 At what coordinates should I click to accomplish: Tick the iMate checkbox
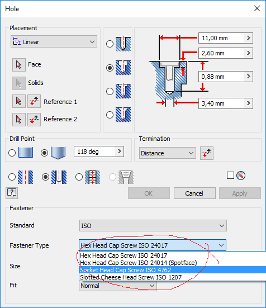click(230, 176)
